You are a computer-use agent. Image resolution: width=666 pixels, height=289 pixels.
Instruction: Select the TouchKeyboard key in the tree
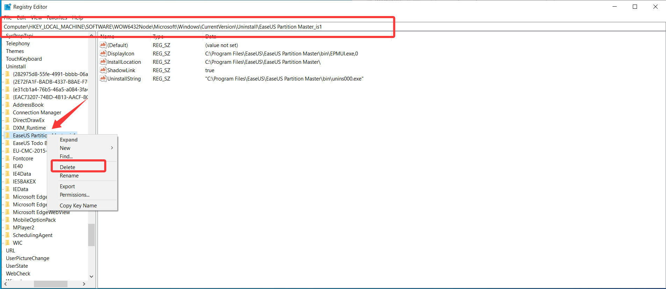24,59
